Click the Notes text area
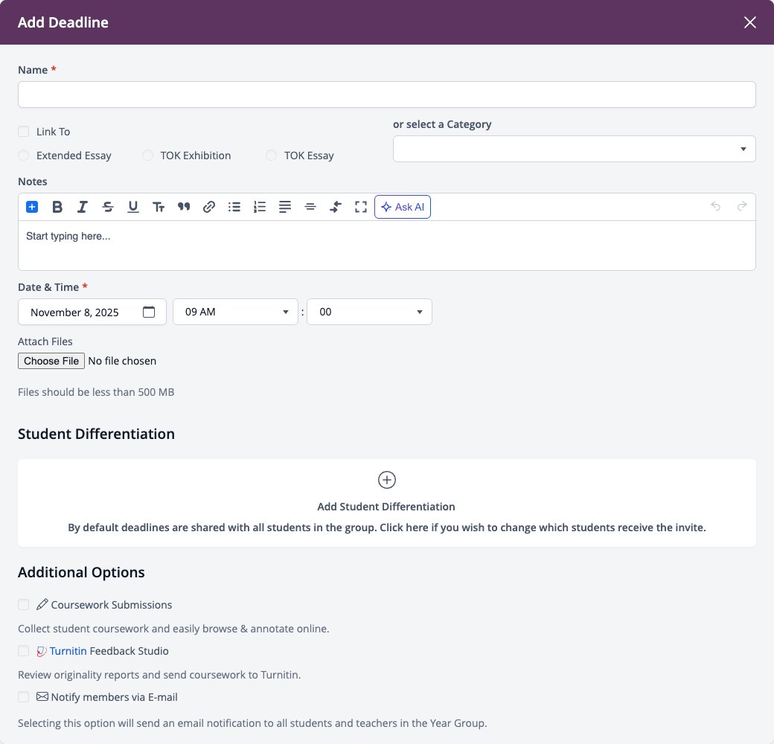 [x=386, y=246]
